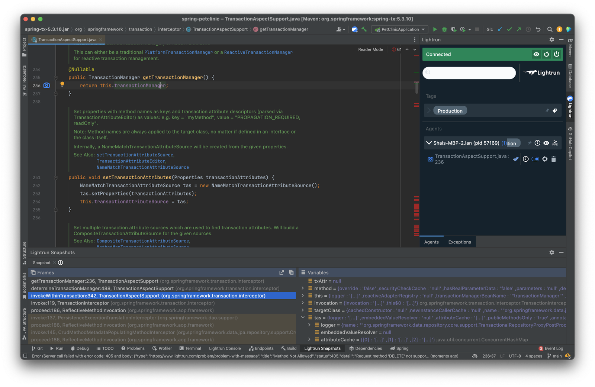Run with coverage using the shield icon
This screenshot has width=595, height=387.
coord(454,29)
